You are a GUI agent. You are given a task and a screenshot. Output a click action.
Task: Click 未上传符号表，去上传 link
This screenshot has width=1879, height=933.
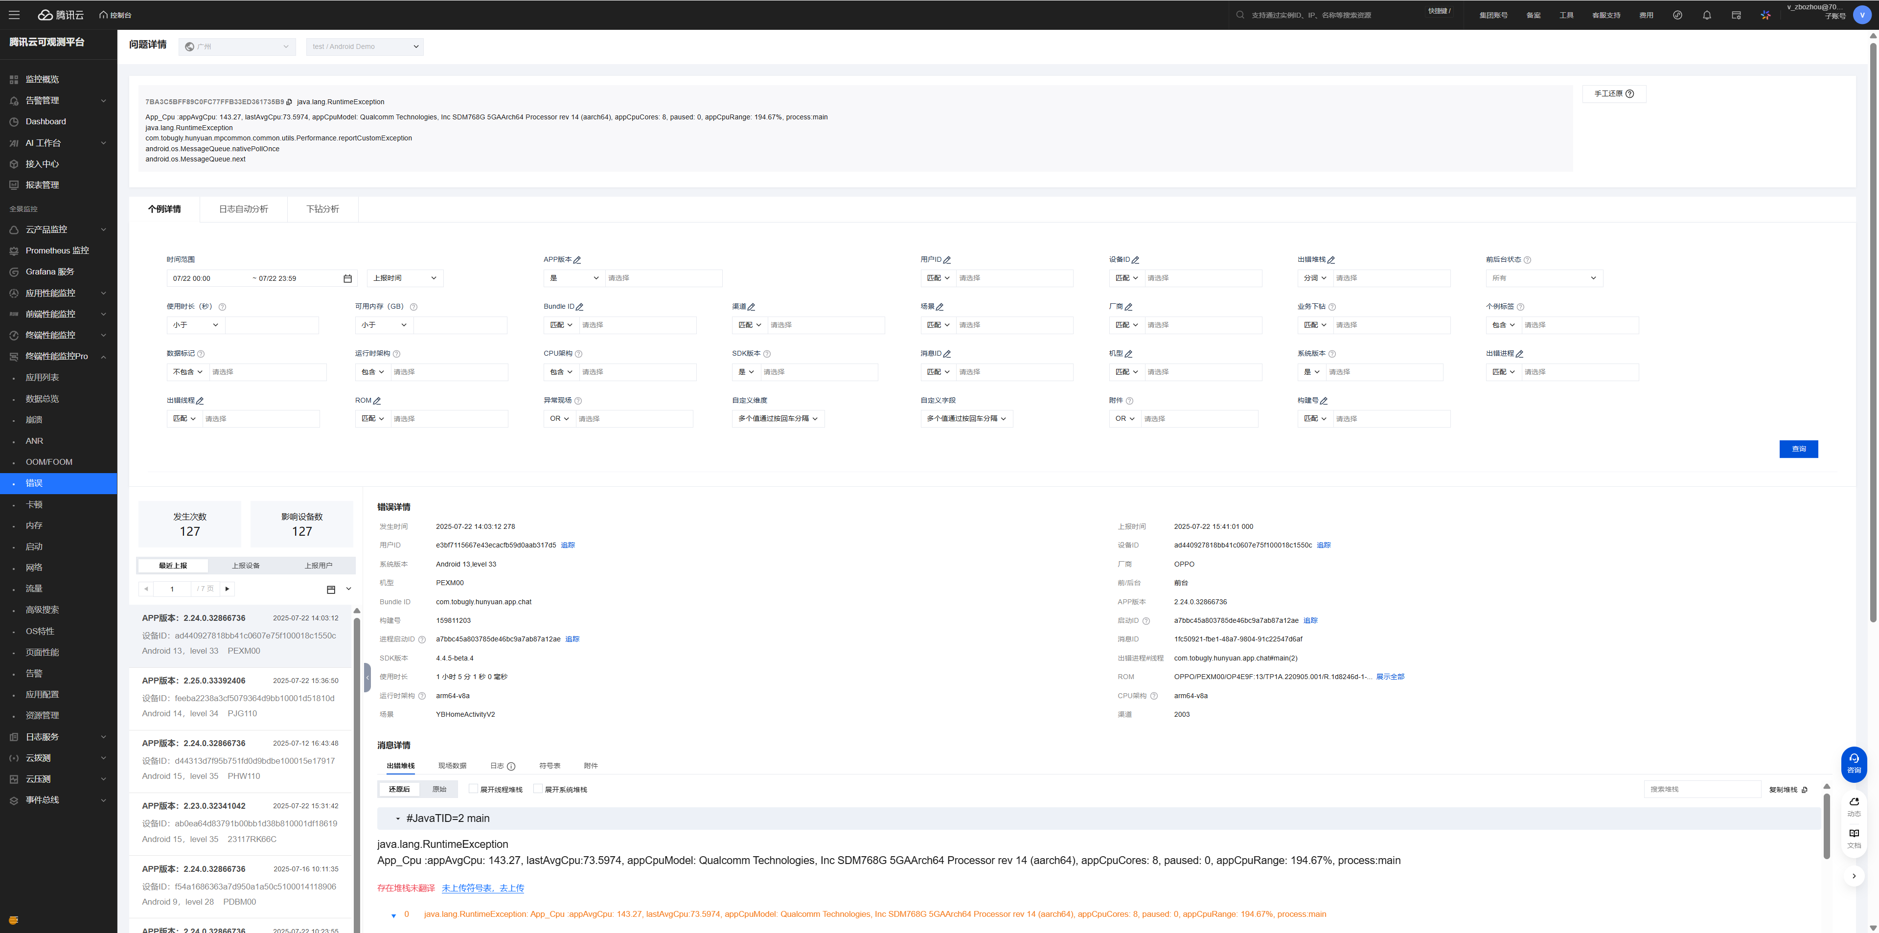[x=483, y=888]
